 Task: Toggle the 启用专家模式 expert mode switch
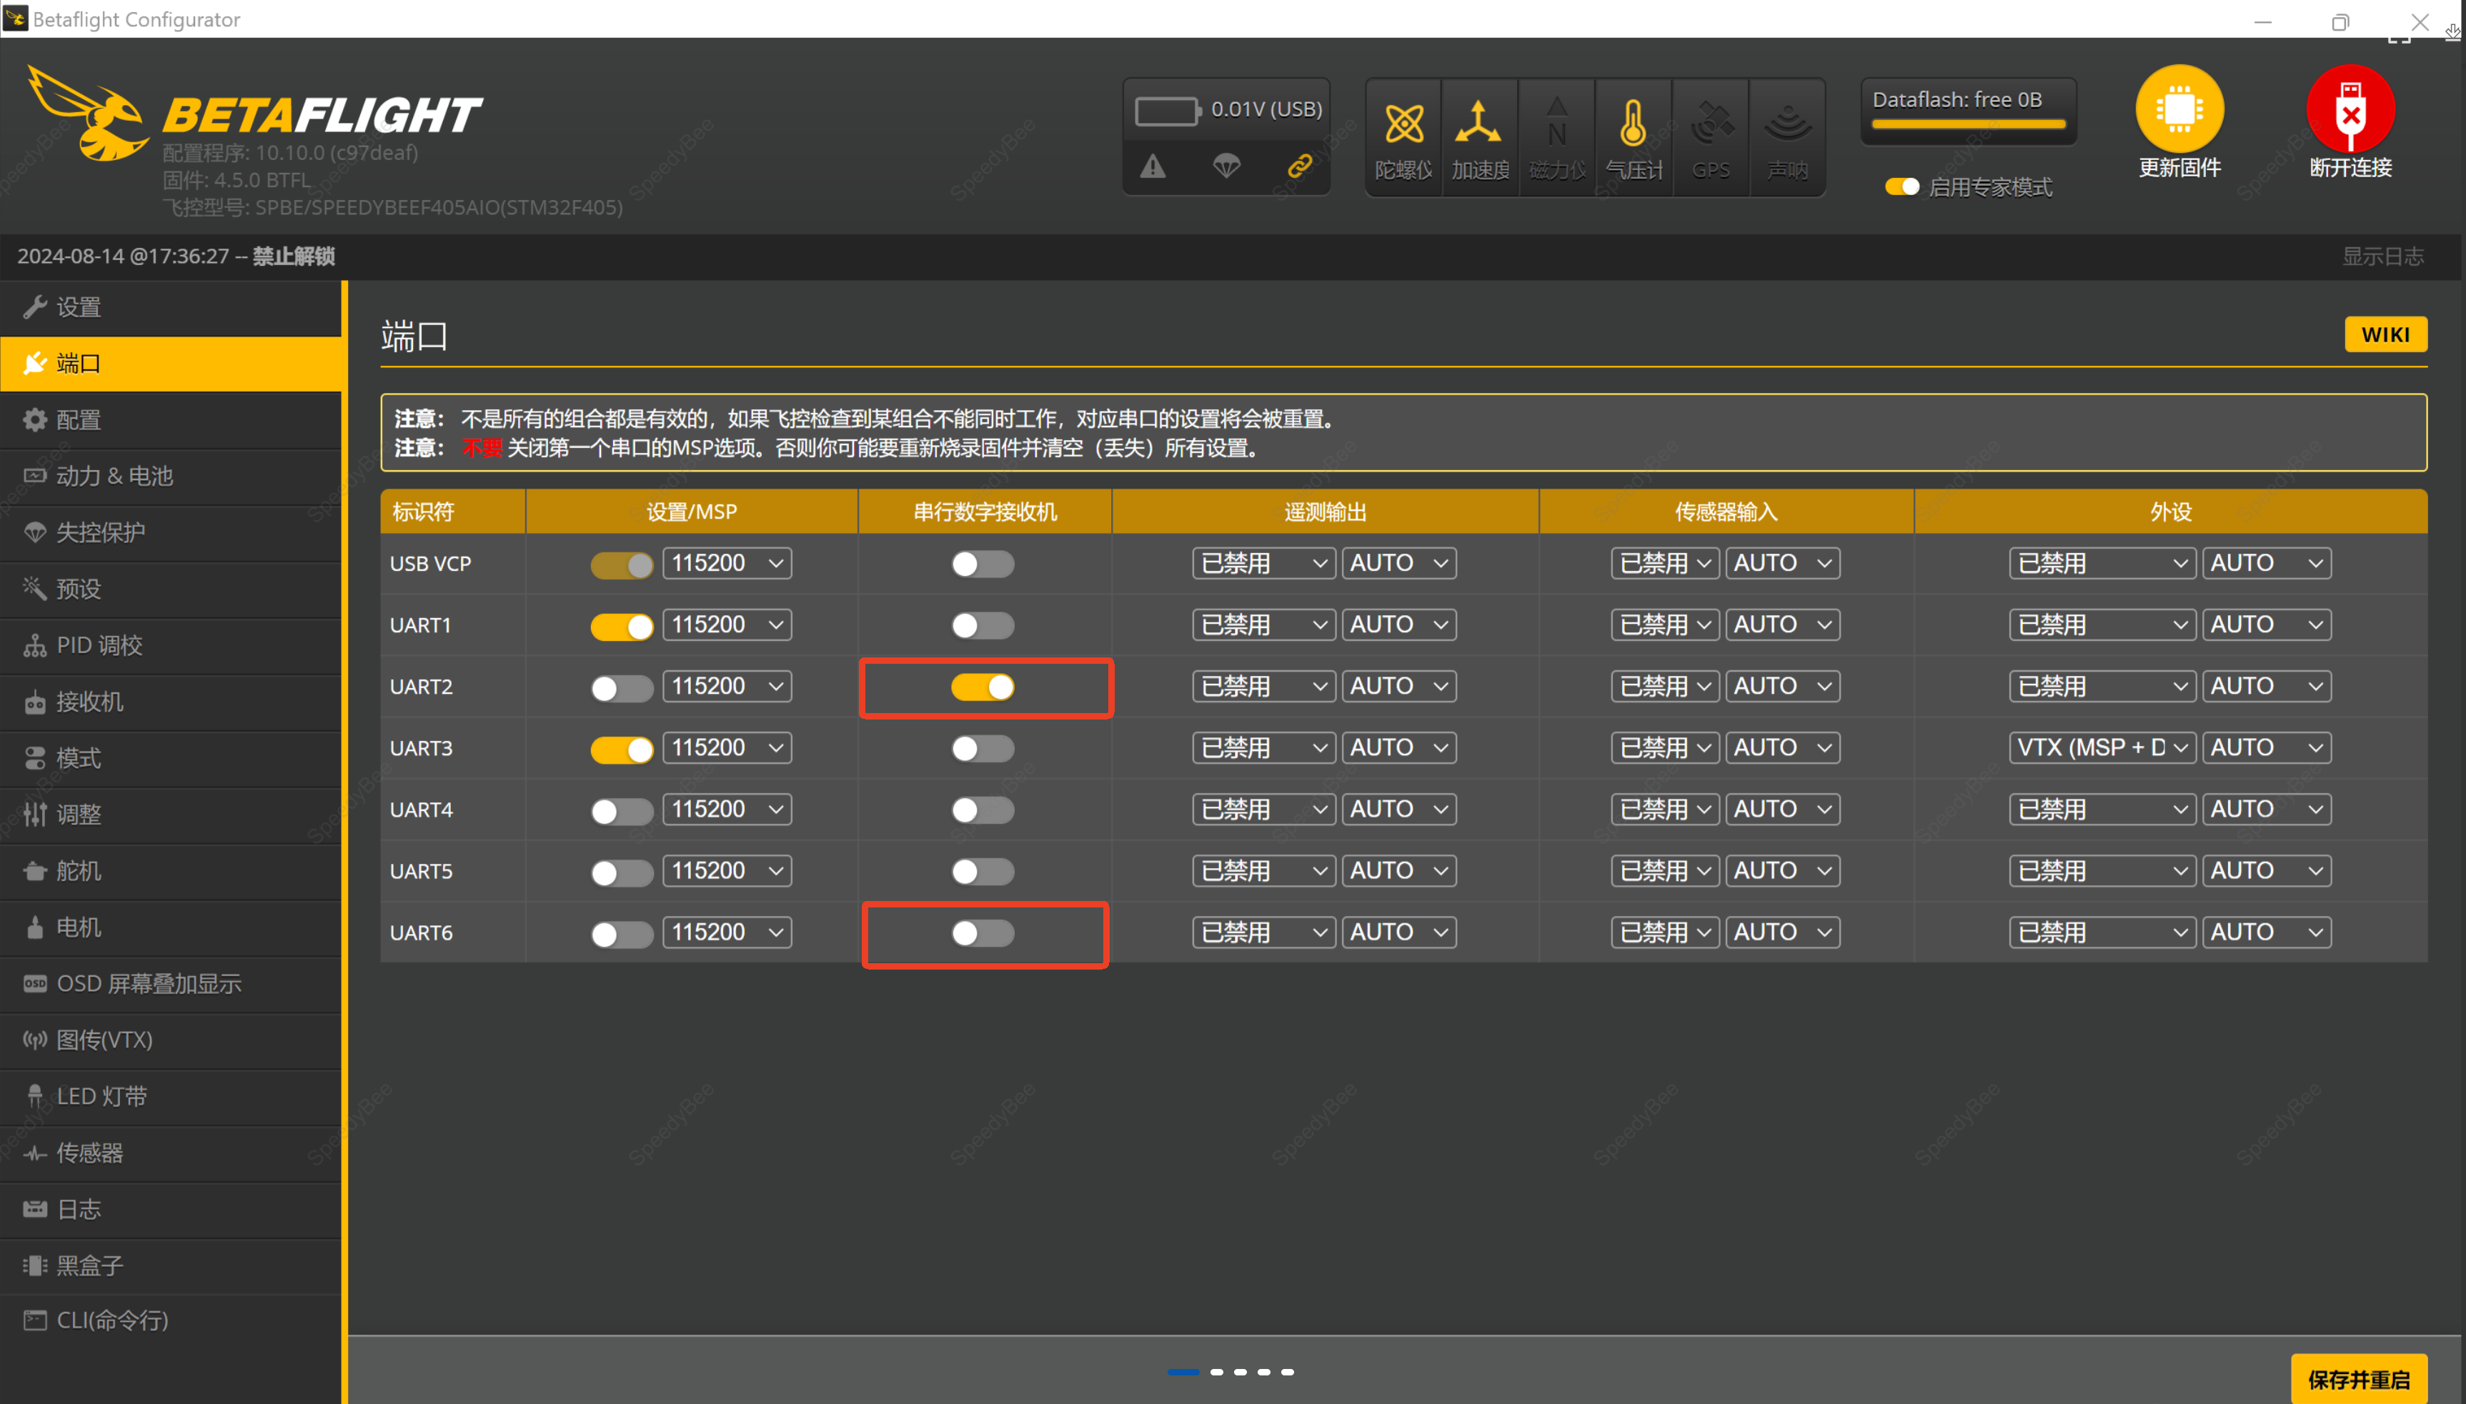coord(1901,187)
